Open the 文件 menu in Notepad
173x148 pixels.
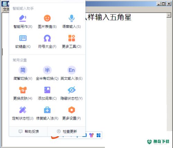[6, 9]
